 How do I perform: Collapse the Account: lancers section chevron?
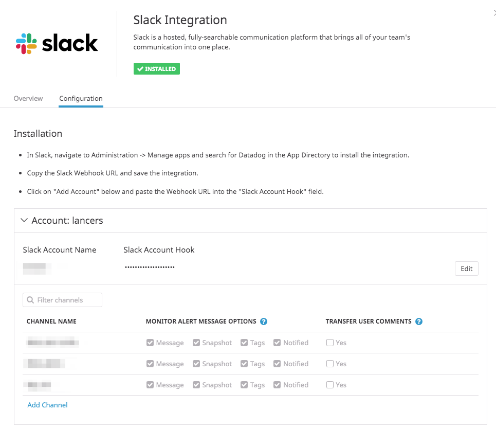click(x=24, y=220)
